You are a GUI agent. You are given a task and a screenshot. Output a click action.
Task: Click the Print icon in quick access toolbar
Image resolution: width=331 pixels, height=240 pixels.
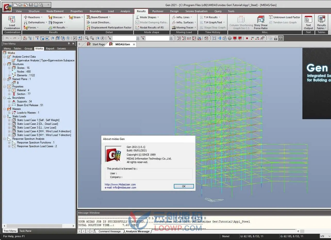[x=36, y=5]
